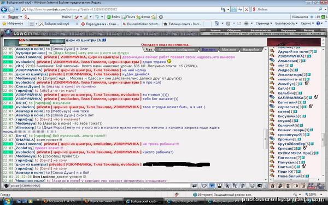Open the dropdown beside the marker icon
This screenshot has width=328, height=205.
point(81,17)
